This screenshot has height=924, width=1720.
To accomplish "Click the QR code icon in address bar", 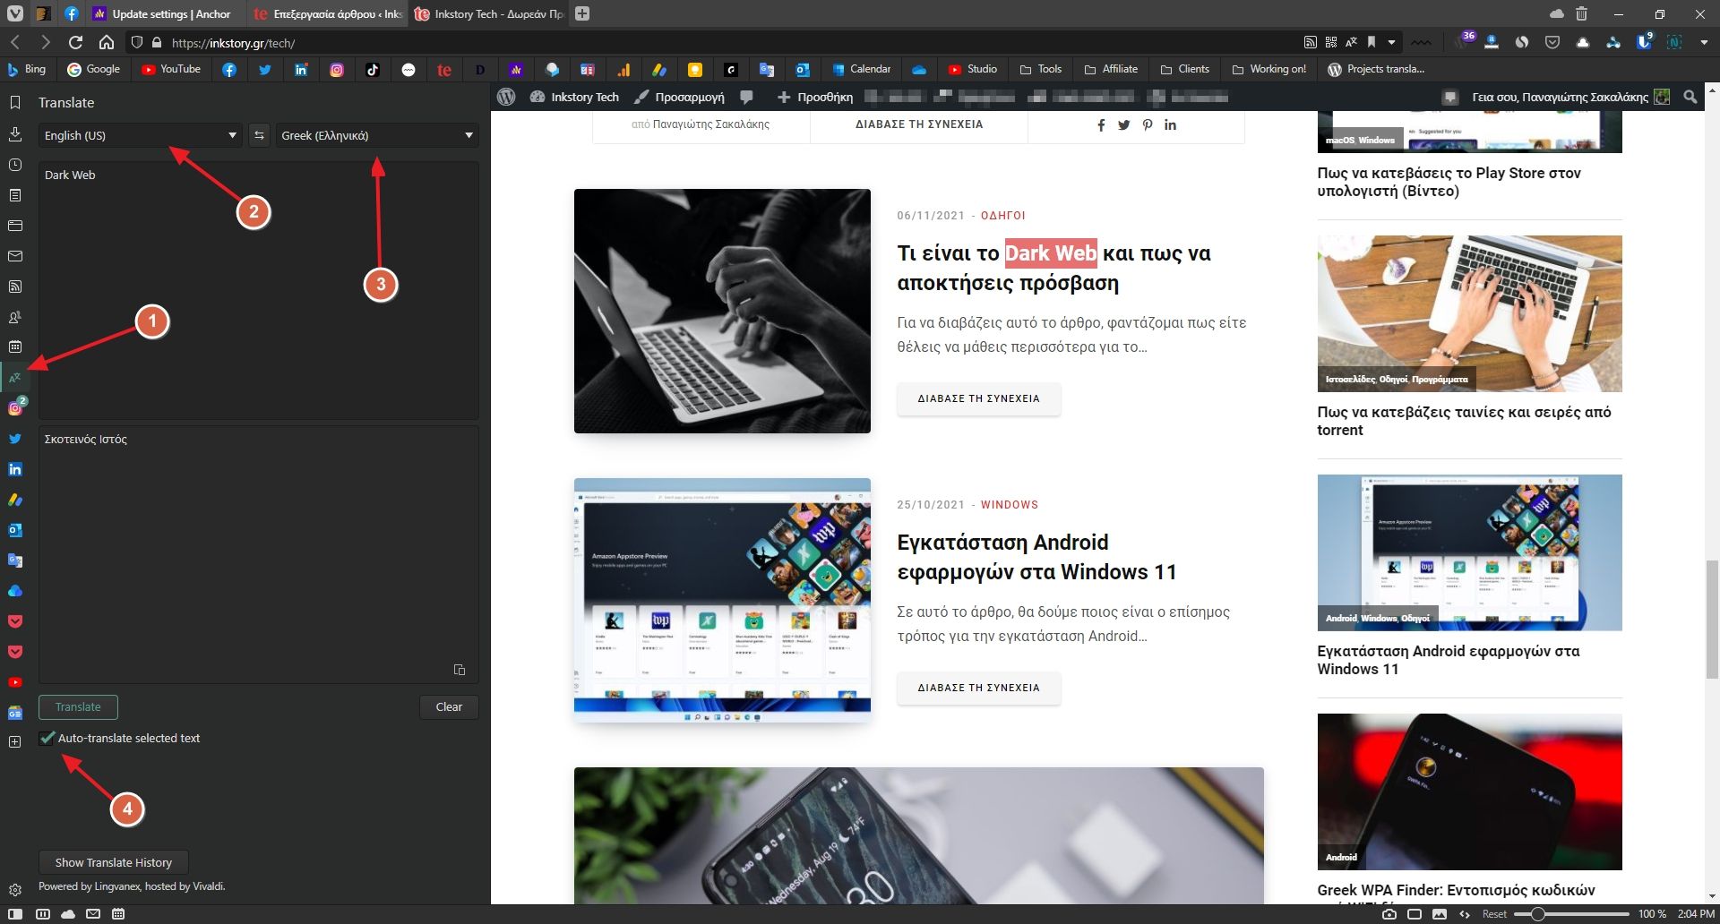I will click(1330, 42).
